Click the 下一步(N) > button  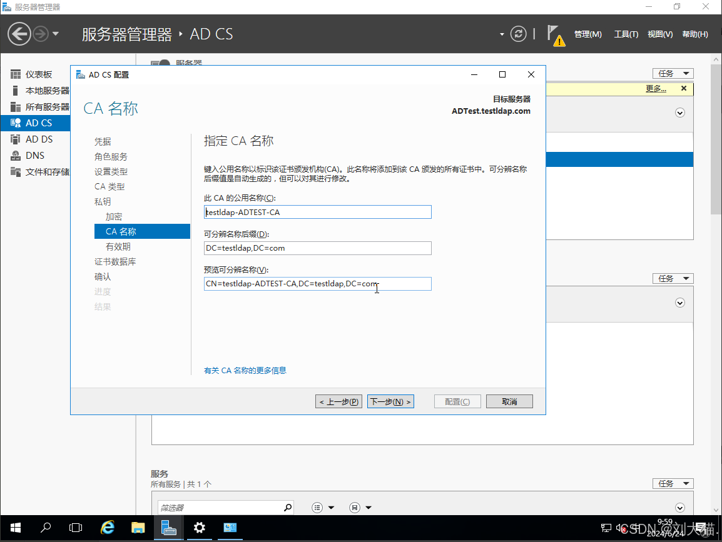tap(390, 402)
